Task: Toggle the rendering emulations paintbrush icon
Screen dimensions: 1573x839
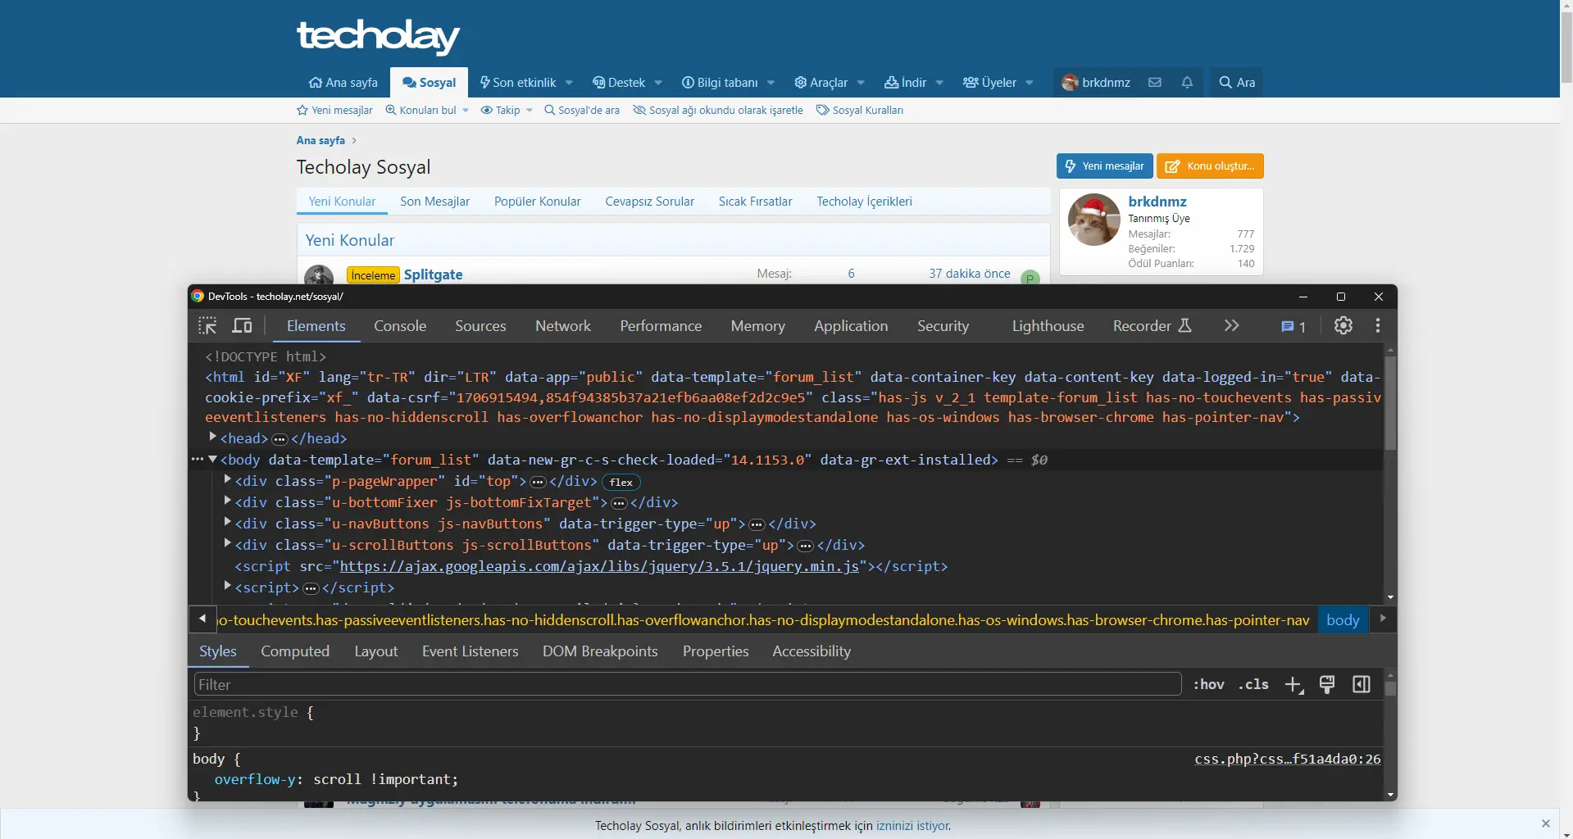Action: [x=1327, y=685]
